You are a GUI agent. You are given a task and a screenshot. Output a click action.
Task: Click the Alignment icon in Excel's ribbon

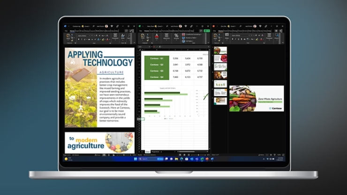(166, 36)
